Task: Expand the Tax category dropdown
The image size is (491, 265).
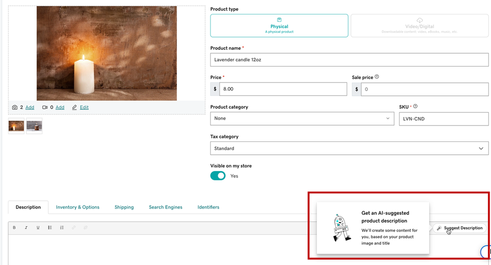Action: pos(349,149)
